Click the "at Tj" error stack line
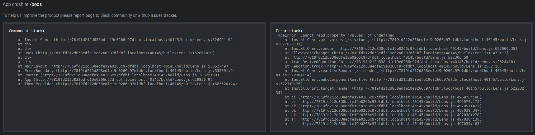Viewport: 535px width, 135px height. pos(383,119)
